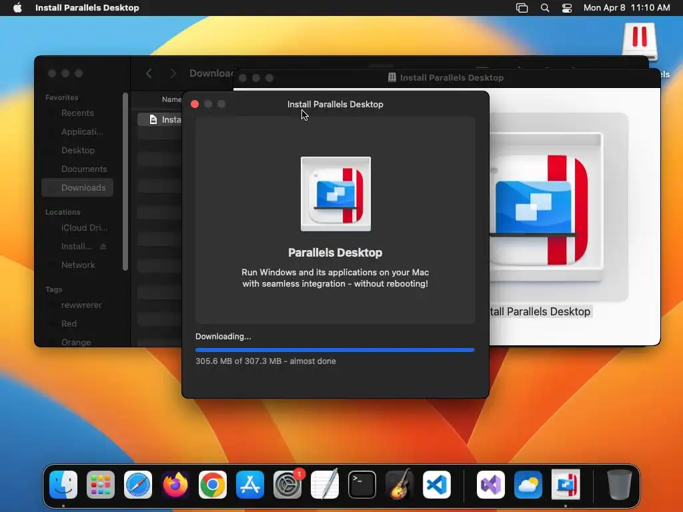This screenshot has width=683, height=512.
Task: Click the Stage Manager menu bar icon
Action: 522,8
